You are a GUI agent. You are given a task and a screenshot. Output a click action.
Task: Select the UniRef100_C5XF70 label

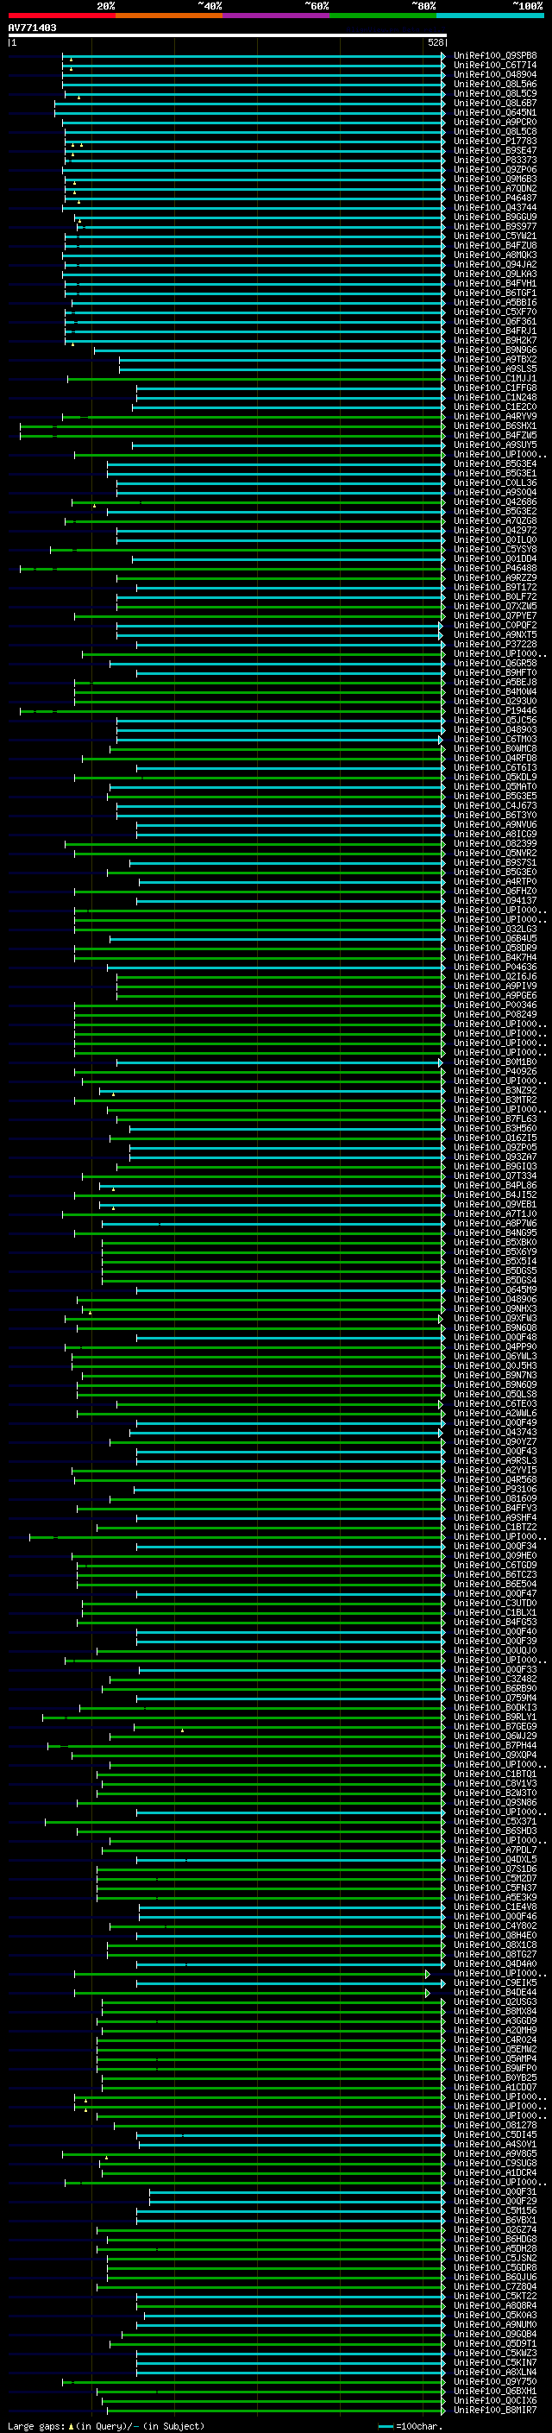click(495, 312)
